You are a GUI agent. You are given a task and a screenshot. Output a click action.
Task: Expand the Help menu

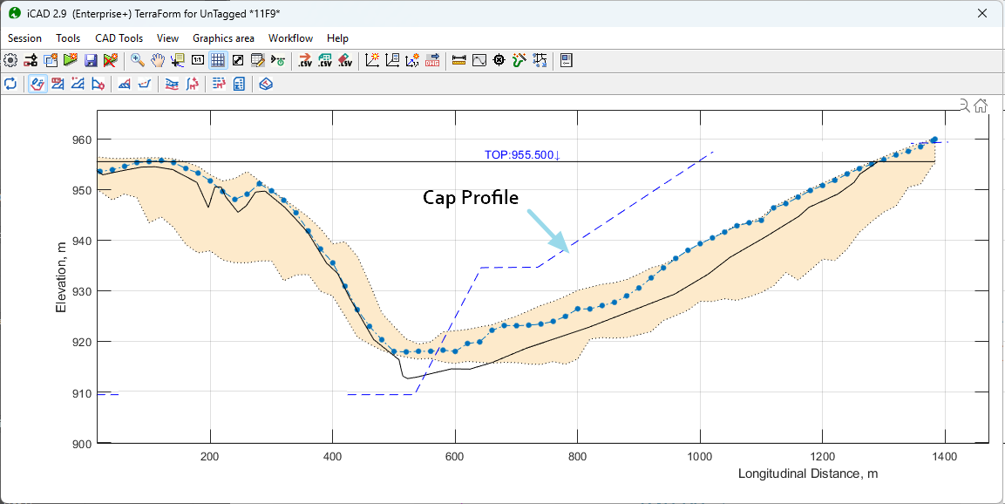337,38
